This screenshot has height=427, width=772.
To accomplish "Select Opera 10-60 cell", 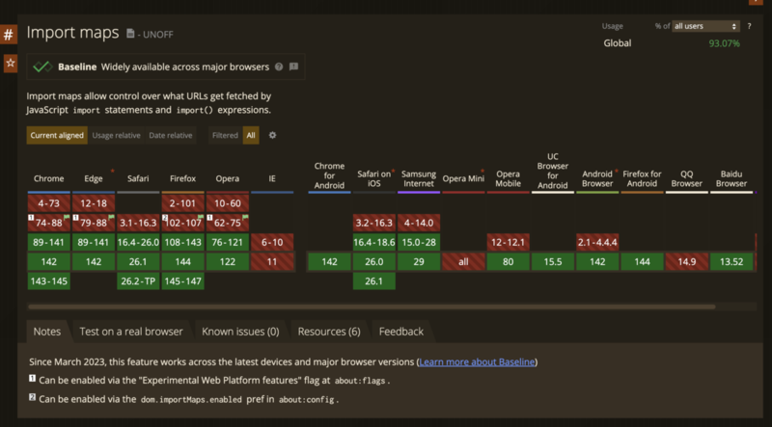I will tap(228, 203).
